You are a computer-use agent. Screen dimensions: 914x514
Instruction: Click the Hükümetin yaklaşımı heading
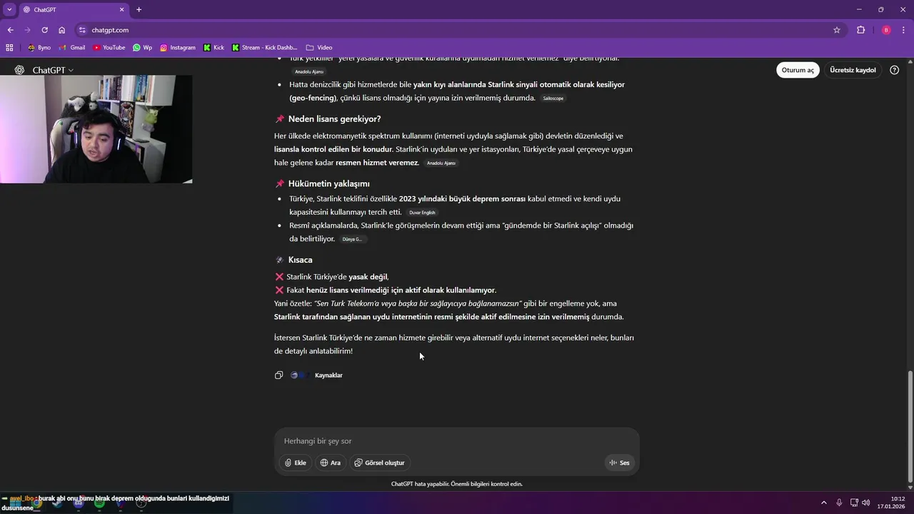pyautogui.click(x=328, y=183)
